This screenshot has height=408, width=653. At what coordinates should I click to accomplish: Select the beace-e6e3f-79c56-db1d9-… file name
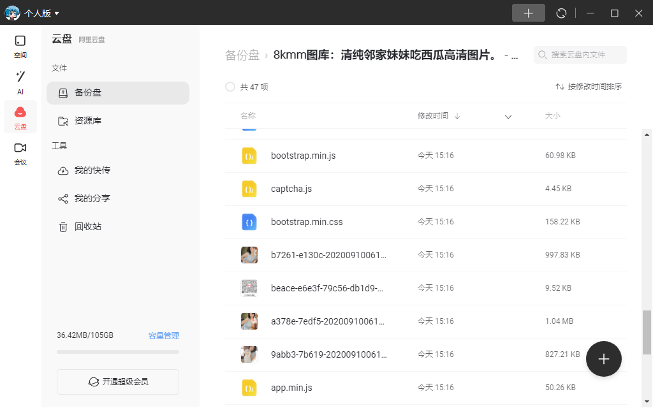point(327,288)
